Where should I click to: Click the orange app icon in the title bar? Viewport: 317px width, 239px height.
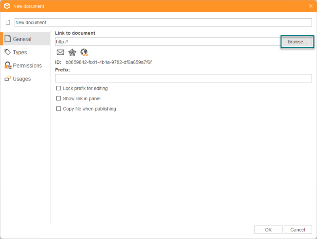coord(6,6)
